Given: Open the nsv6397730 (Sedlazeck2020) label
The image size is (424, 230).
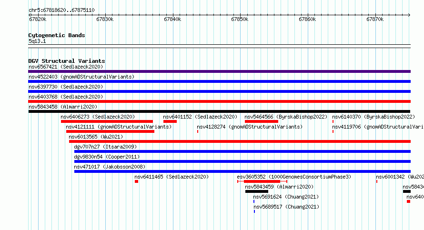Looking at the screenshot, I should click(66, 87).
